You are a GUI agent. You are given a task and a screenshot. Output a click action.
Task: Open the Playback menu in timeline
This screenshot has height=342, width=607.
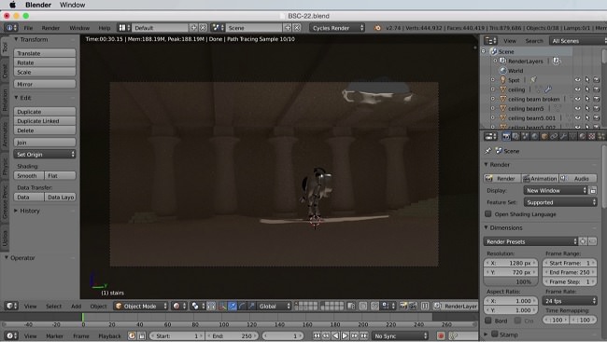coord(109,335)
